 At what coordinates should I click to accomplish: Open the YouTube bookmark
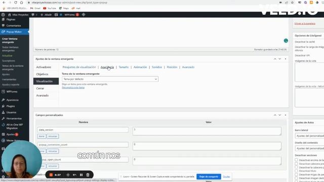coord(50,8)
